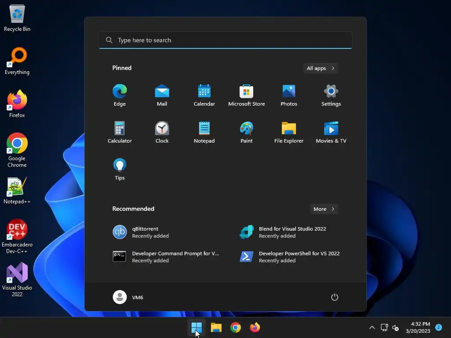This screenshot has width=451, height=338.
Task: Open the Calendar app
Action: click(x=204, y=96)
